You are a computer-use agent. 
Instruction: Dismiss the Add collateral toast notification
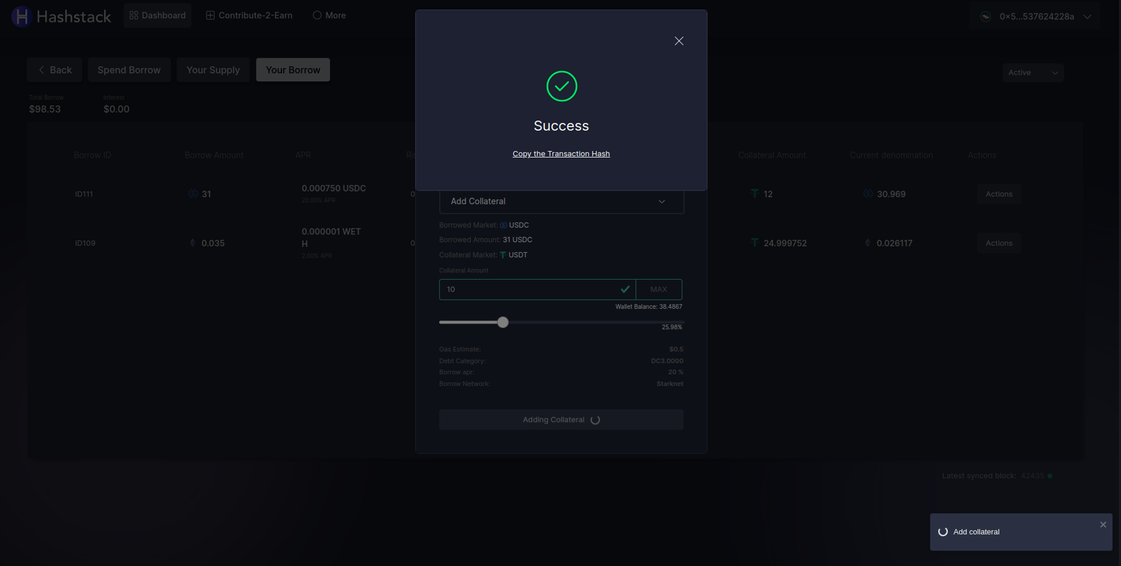click(x=1103, y=525)
